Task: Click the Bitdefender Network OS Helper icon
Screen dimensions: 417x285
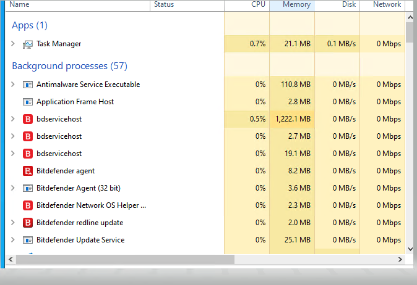Action: [x=28, y=205]
